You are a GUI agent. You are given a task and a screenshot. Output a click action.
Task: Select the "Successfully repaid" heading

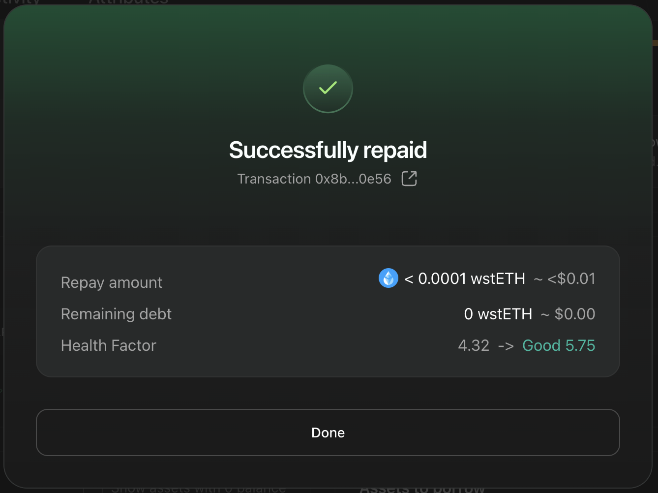click(328, 150)
